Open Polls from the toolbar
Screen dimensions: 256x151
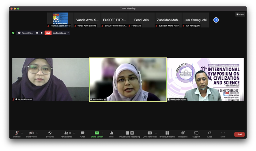[x=111, y=133]
